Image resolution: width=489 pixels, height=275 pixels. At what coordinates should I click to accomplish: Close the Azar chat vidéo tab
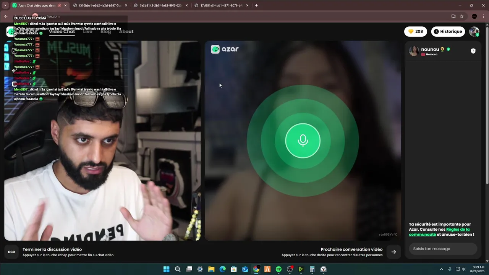[65, 5]
